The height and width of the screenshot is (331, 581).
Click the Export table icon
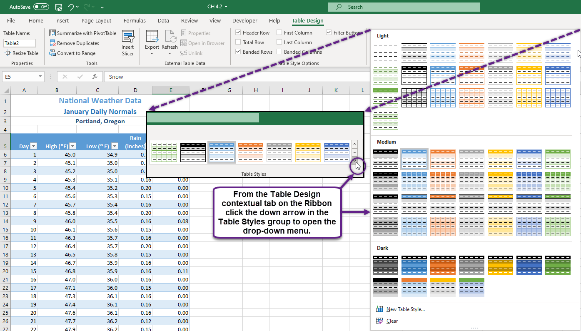[x=152, y=36]
